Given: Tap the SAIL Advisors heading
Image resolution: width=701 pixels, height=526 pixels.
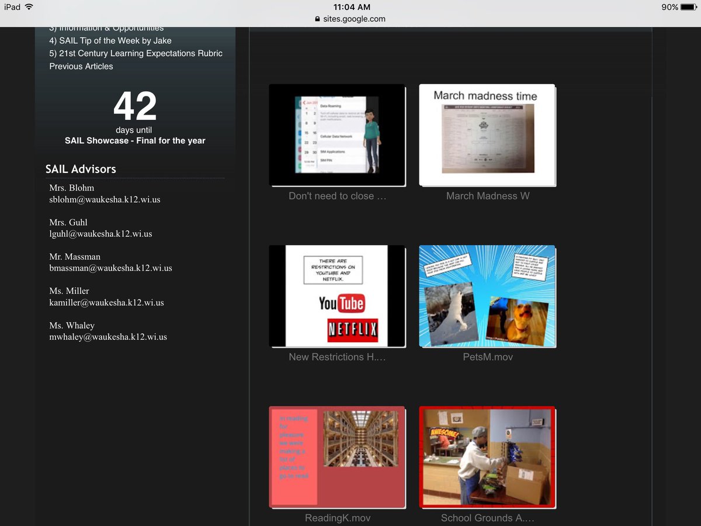Looking at the screenshot, I should click(81, 169).
